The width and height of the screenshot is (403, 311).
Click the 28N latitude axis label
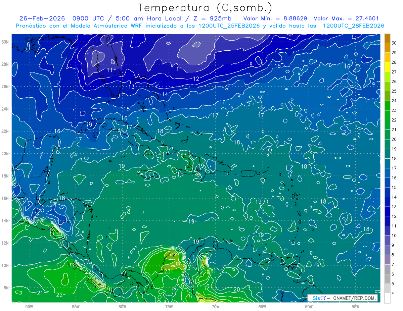click(5, 64)
